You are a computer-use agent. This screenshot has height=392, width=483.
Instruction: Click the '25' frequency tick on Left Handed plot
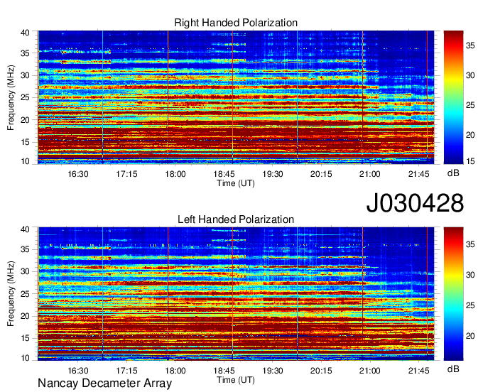tap(25, 294)
